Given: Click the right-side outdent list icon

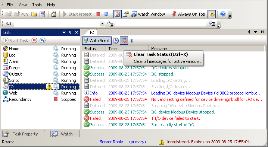Looking at the screenshot, I should click(212, 24).
